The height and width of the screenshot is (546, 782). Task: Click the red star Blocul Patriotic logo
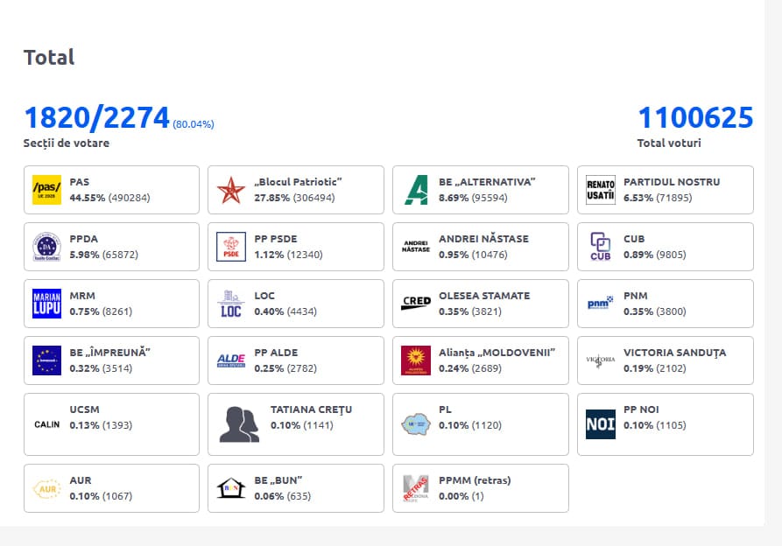point(231,190)
